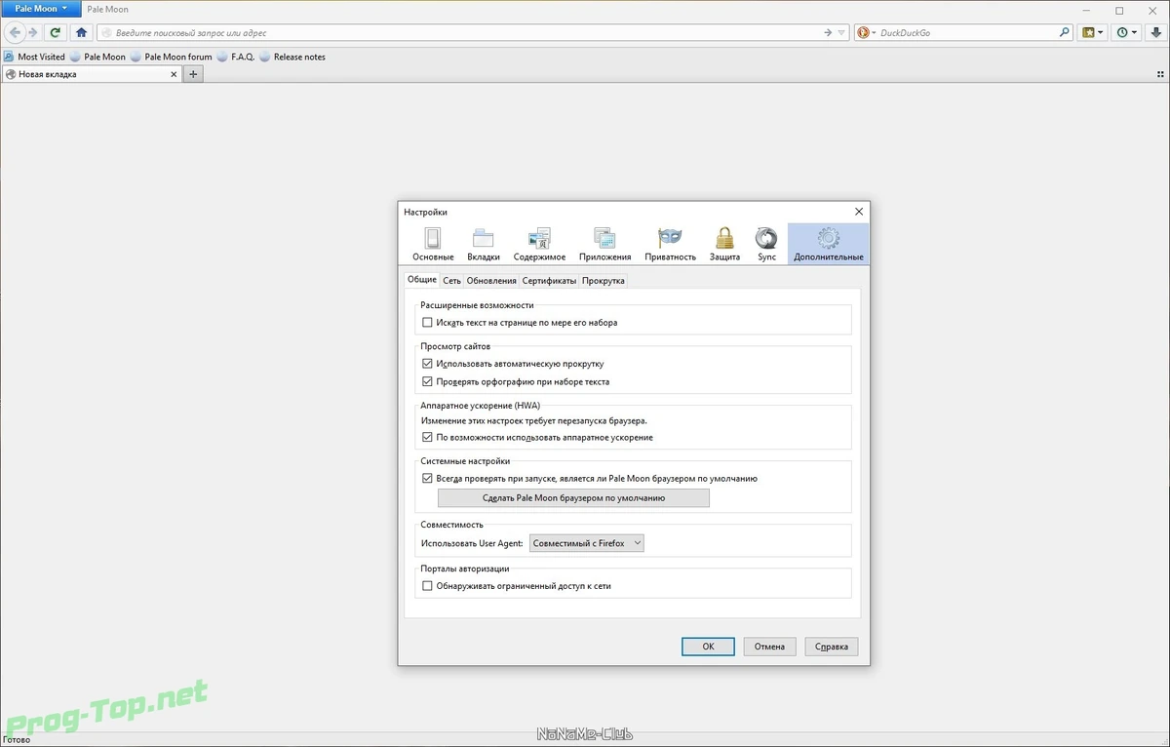The width and height of the screenshot is (1170, 747).
Task: Open help with the Справка button
Action: (832, 647)
